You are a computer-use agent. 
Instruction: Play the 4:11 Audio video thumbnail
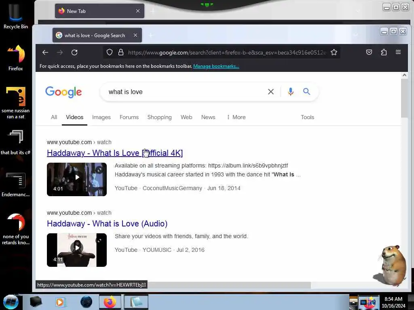click(77, 250)
